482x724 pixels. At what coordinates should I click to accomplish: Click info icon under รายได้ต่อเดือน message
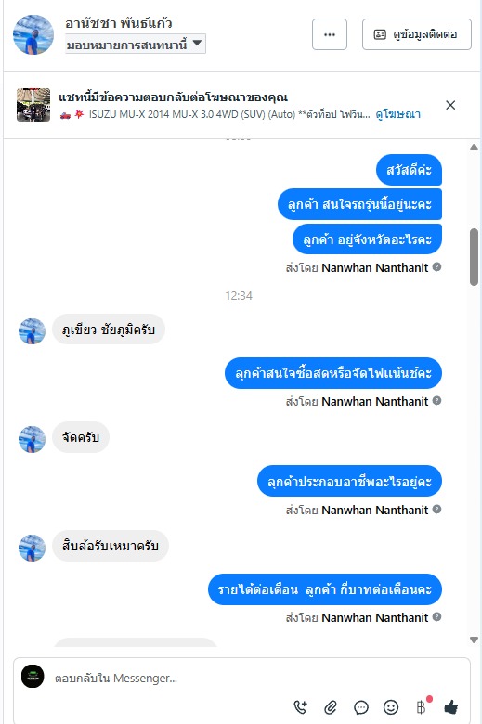(436, 617)
